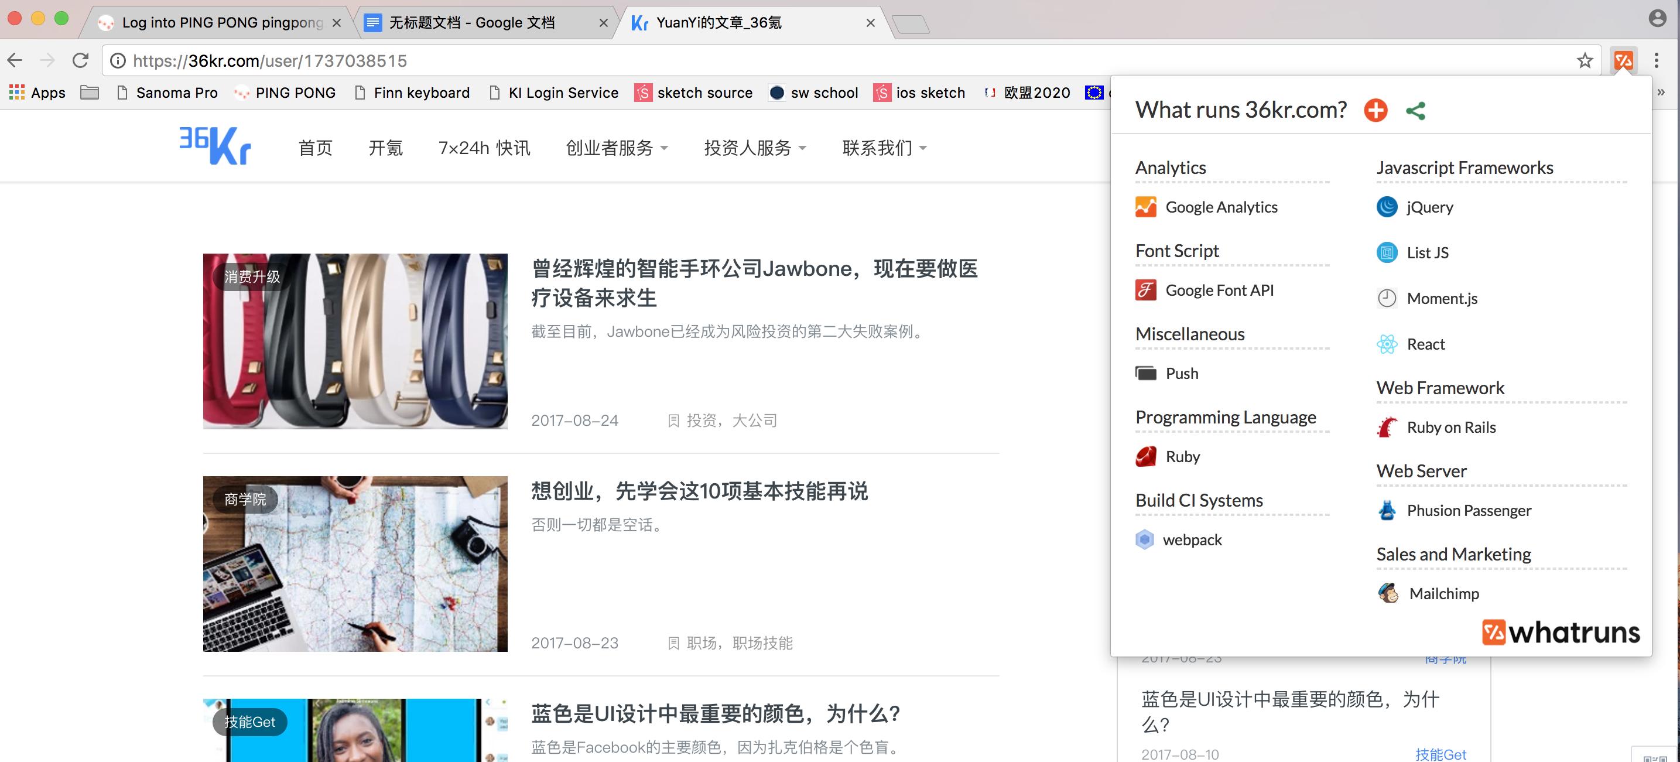
Task: Select the 7×24h 快讯 nav item
Action: pos(484,148)
